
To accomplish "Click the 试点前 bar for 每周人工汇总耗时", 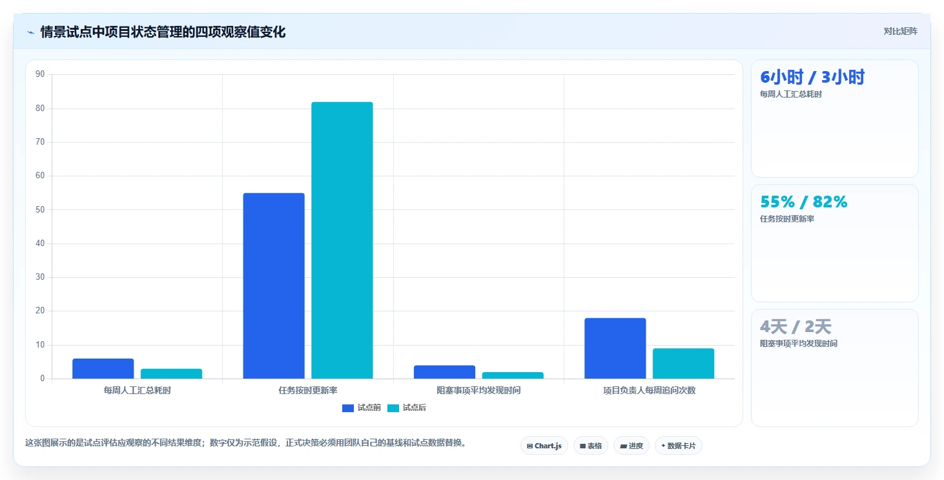I will click(103, 368).
